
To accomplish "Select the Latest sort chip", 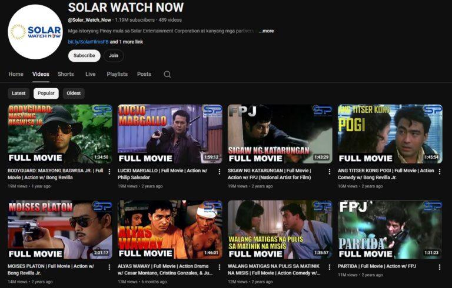I will point(18,93).
